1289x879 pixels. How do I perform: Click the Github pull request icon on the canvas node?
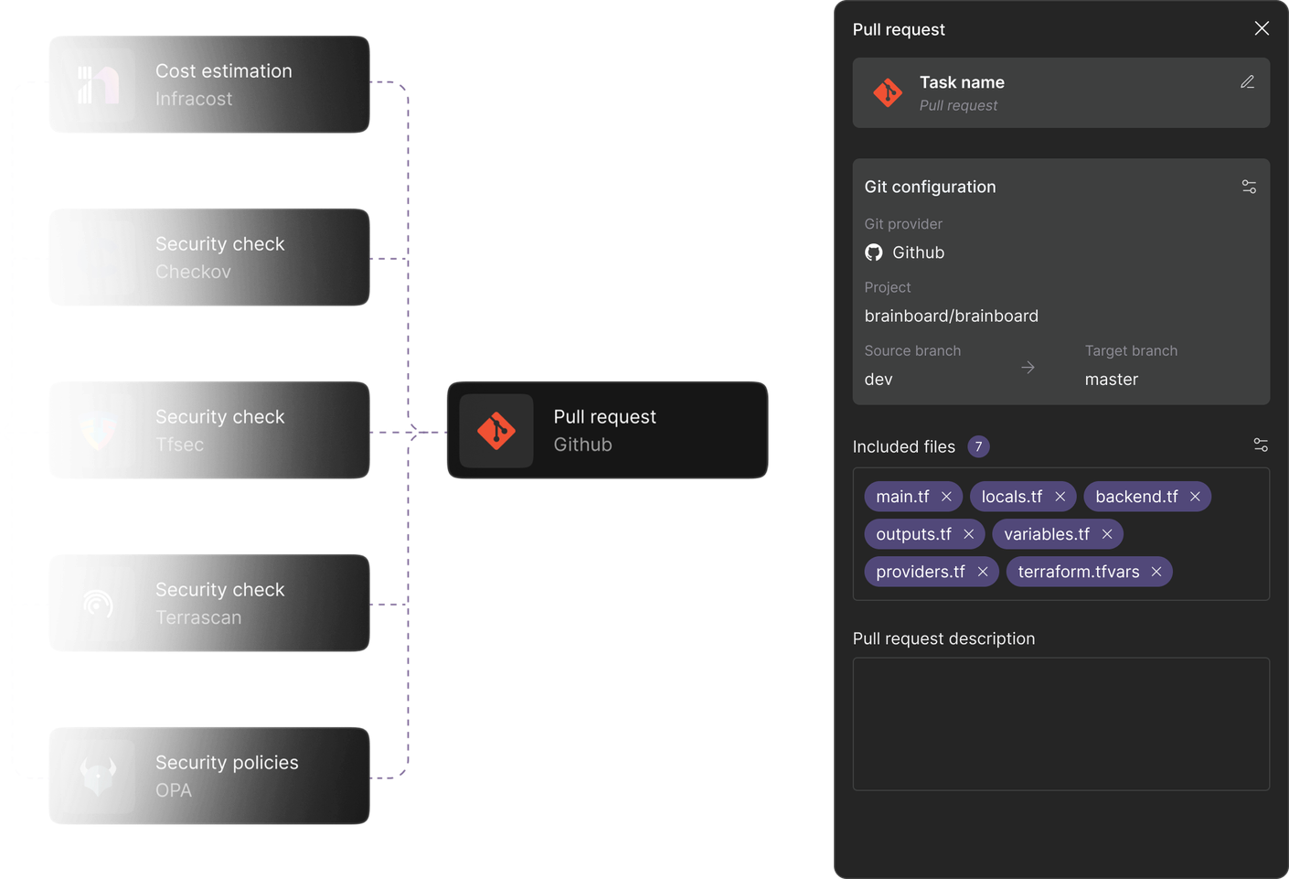[x=495, y=430]
